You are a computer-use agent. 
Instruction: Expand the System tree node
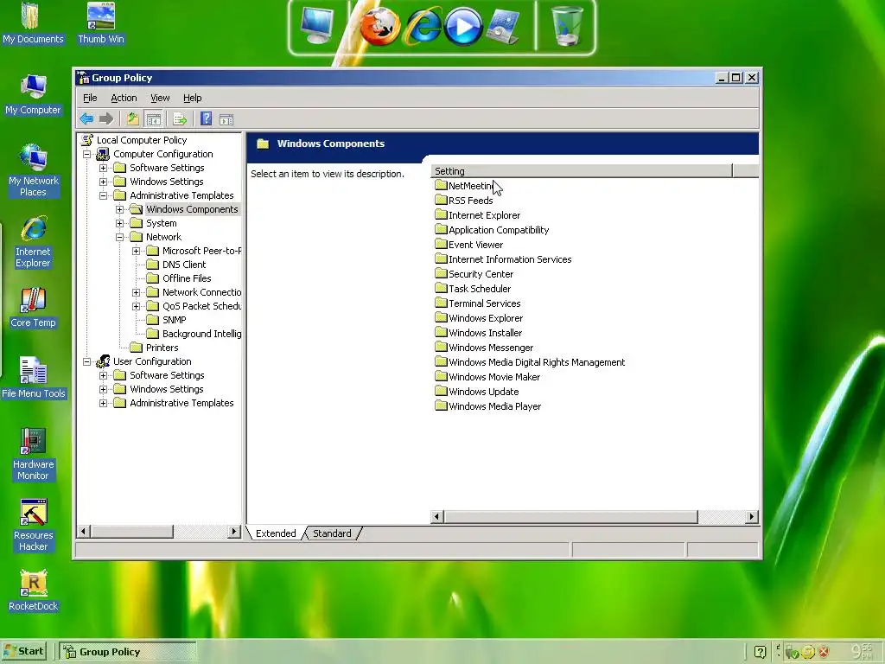119,224
